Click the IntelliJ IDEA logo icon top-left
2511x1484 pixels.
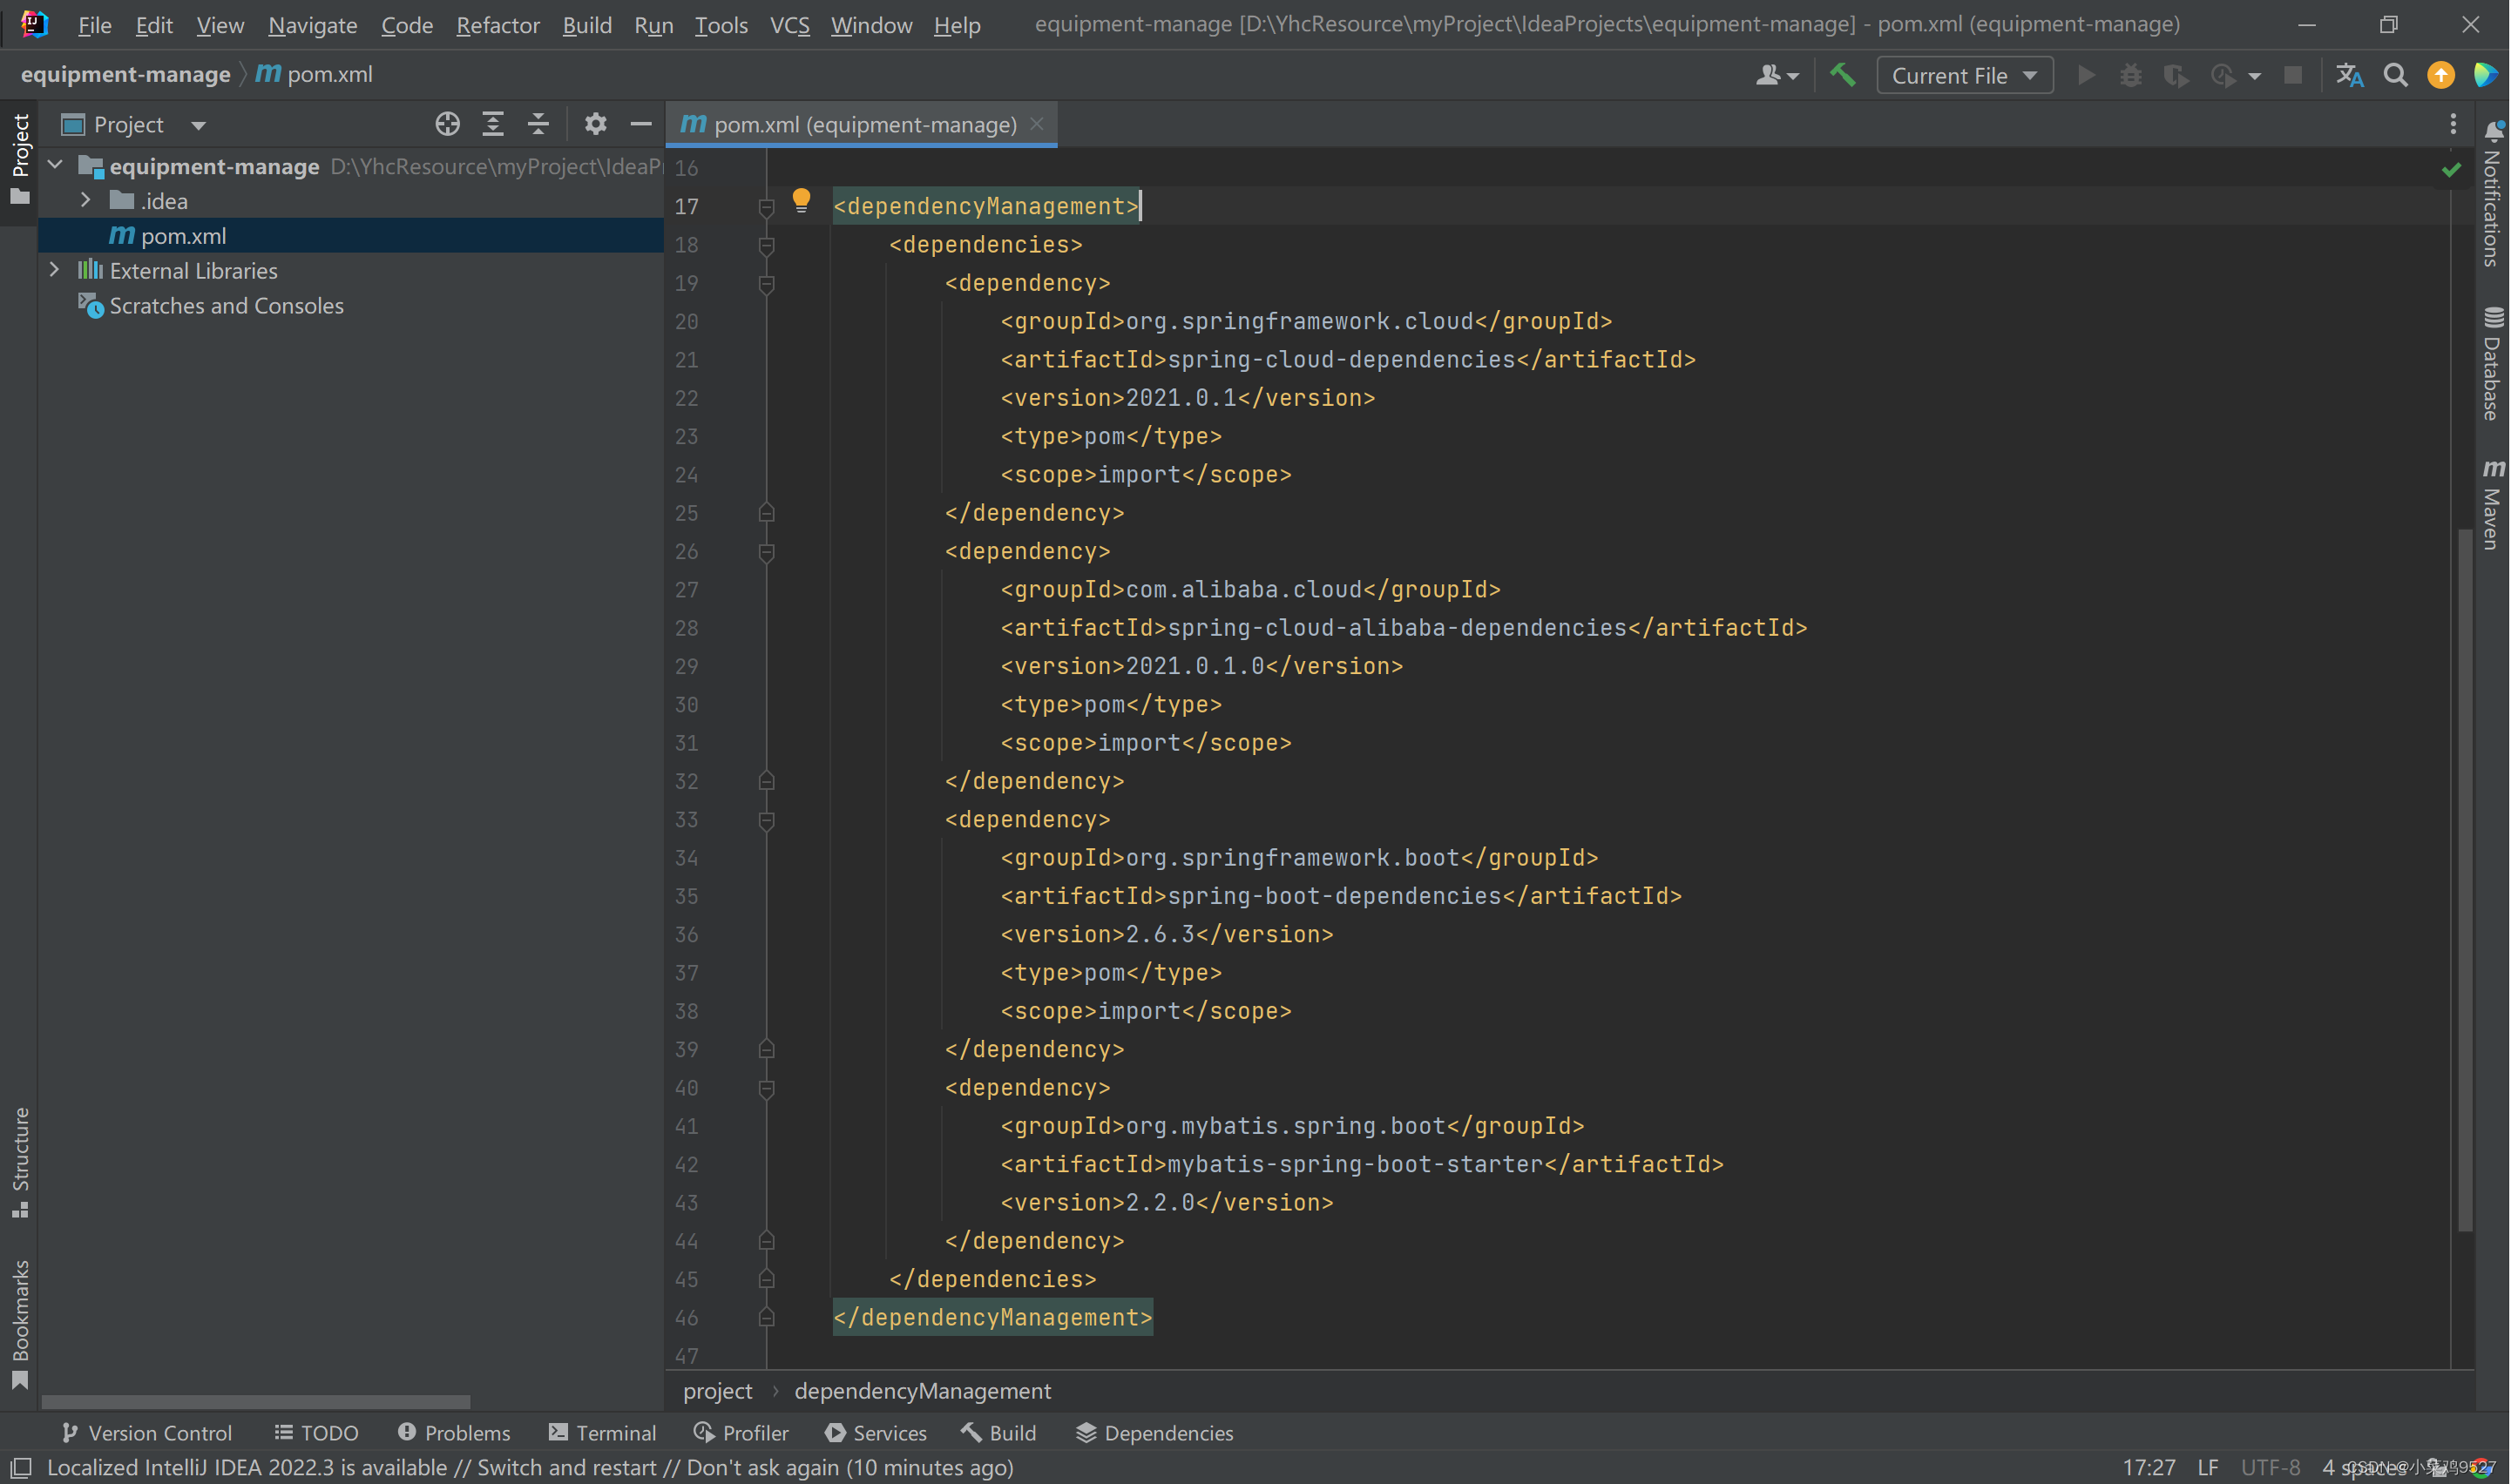(x=34, y=24)
